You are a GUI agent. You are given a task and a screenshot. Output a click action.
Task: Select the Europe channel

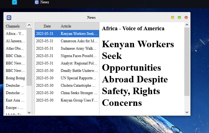[x=15, y=108]
